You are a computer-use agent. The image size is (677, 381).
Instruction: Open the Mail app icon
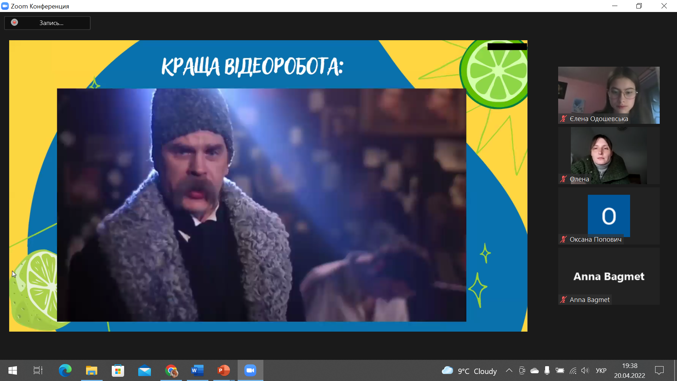pyautogui.click(x=145, y=370)
